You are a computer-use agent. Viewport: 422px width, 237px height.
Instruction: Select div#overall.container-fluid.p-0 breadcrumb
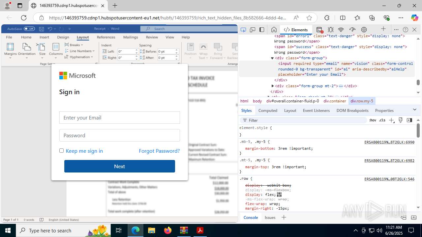[x=293, y=101]
